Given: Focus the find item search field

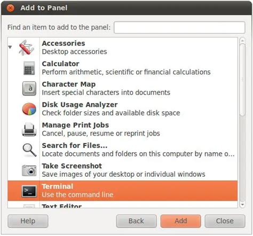Looking at the screenshot, I should tap(179, 27).
